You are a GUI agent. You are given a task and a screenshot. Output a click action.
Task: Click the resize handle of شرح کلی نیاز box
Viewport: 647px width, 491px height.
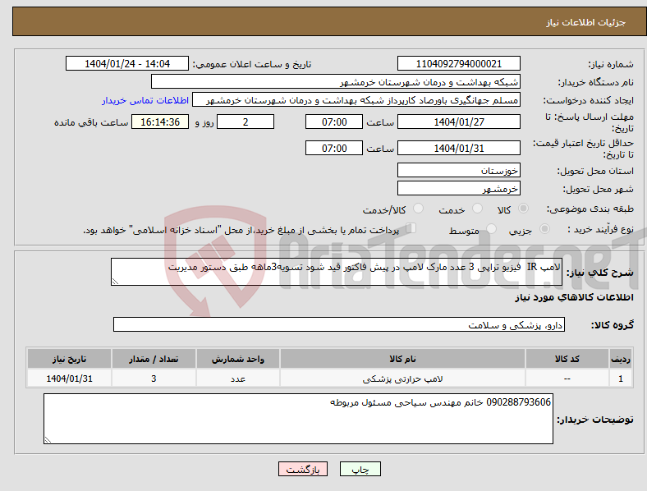(115, 282)
